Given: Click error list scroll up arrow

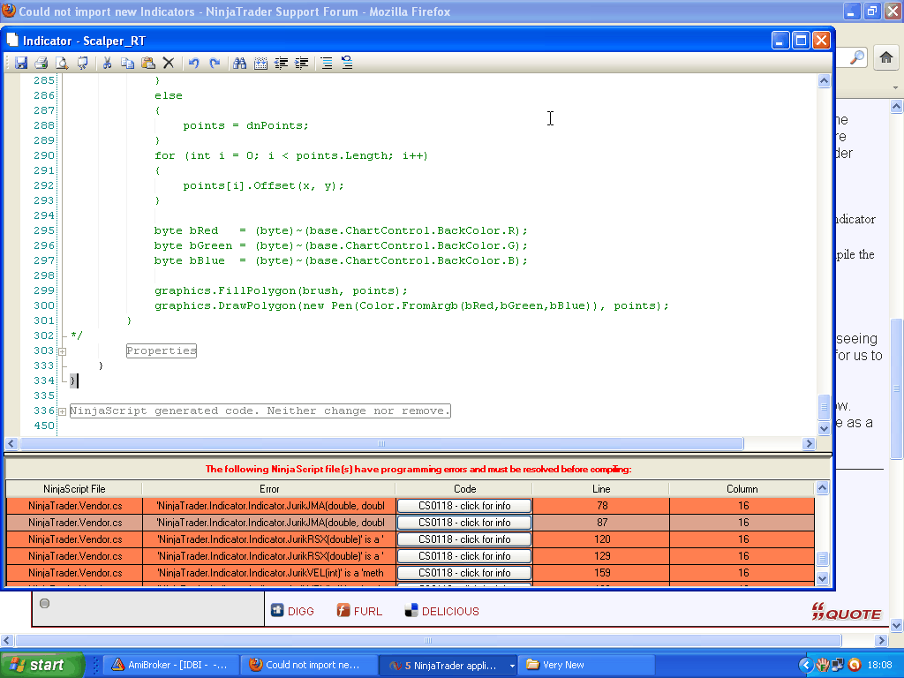Looking at the screenshot, I should [x=822, y=487].
